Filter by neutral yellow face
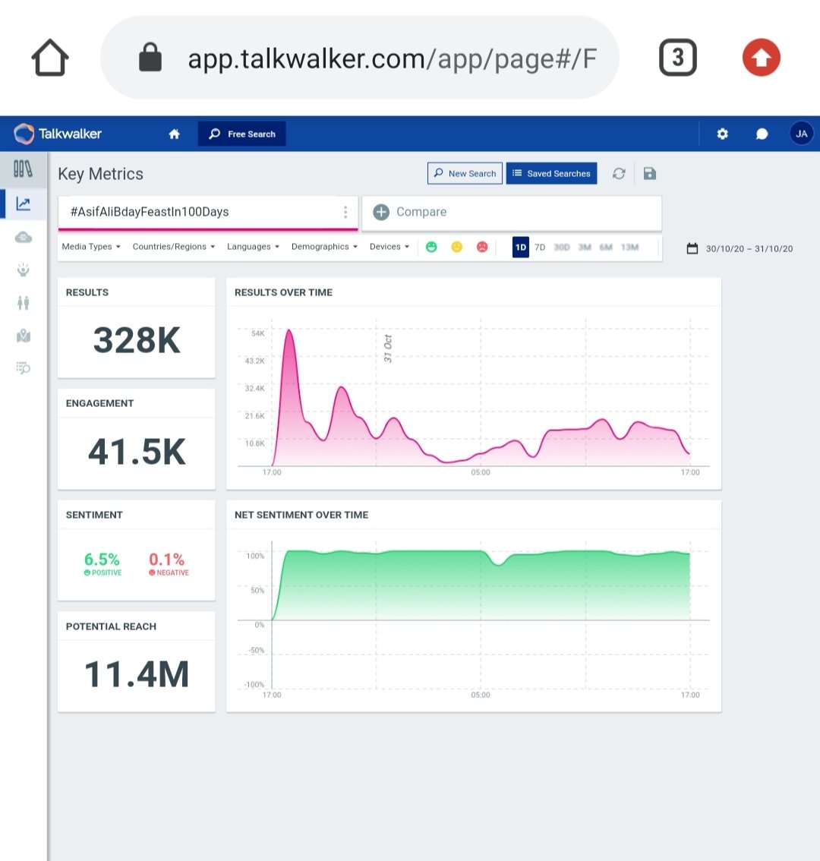 pyautogui.click(x=456, y=247)
